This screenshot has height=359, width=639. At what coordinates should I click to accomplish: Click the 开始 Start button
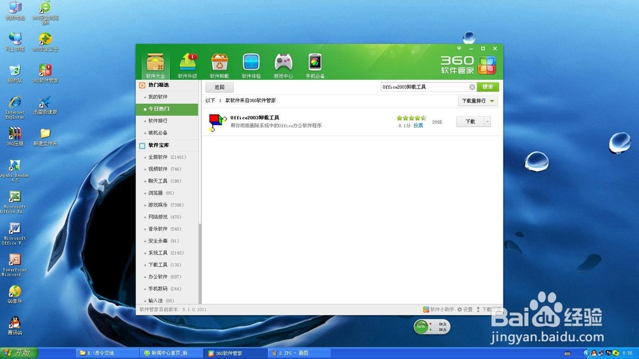(19, 353)
